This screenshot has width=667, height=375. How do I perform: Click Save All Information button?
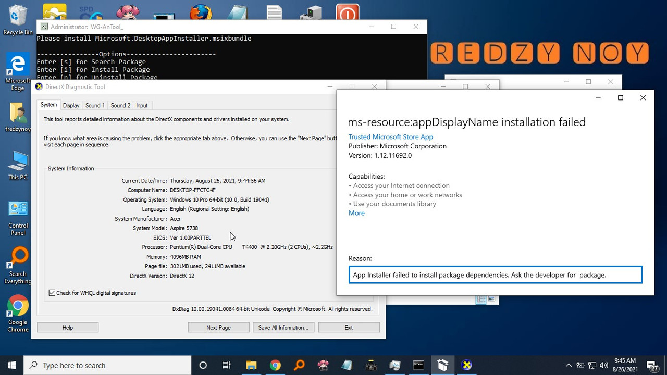pos(283,328)
